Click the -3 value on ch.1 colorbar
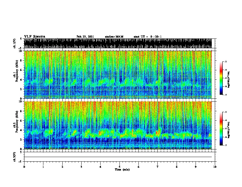Image resolution: width=242 pixels, height=187 pixels. coord(225,61)
